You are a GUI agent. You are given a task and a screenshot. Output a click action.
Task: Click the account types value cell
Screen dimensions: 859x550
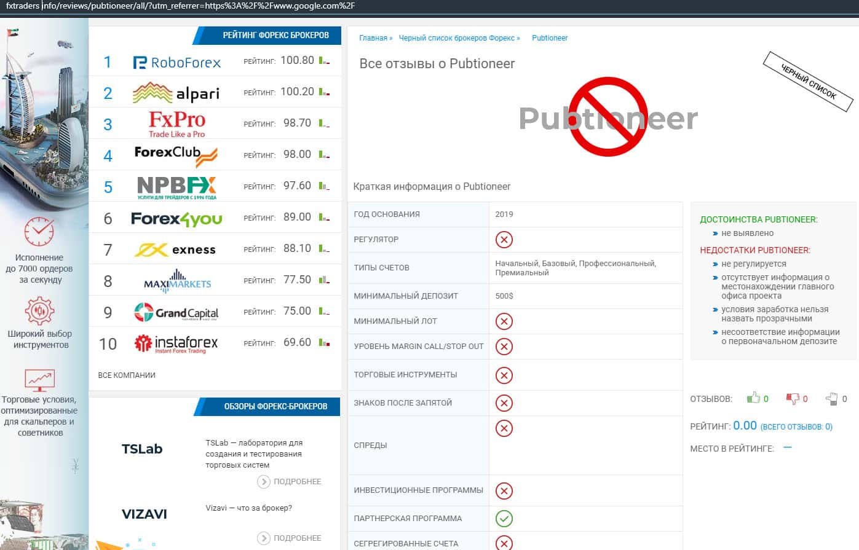[x=585, y=268]
